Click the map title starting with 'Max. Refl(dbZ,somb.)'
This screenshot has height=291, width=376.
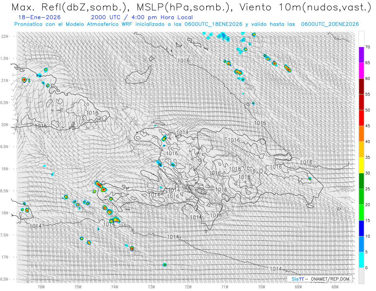click(191, 7)
